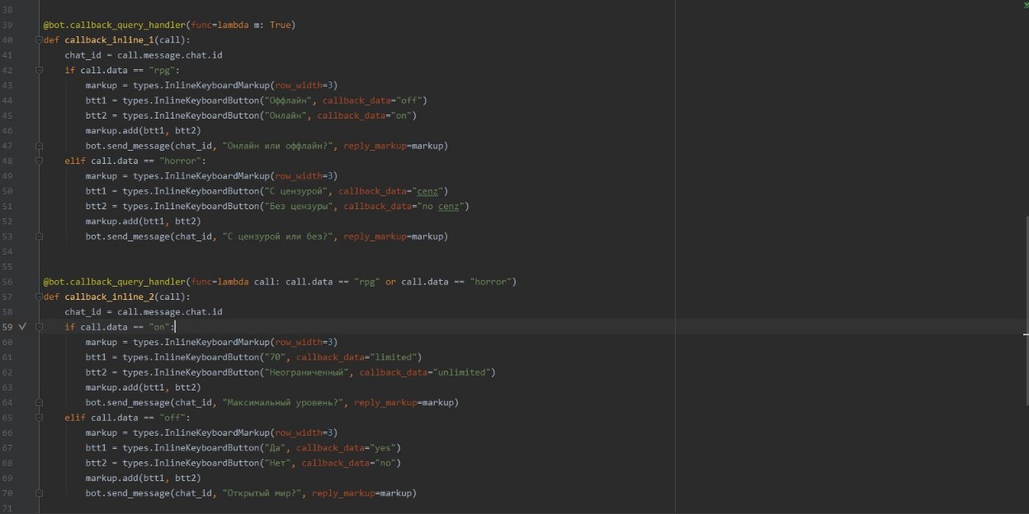The height and width of the screenshot is (514, 1029).
Task: Click the fold end marker on line 70
Action: coord(39,493)
